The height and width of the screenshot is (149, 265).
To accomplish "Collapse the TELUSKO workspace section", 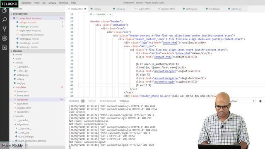I will (x=37, y=51).
